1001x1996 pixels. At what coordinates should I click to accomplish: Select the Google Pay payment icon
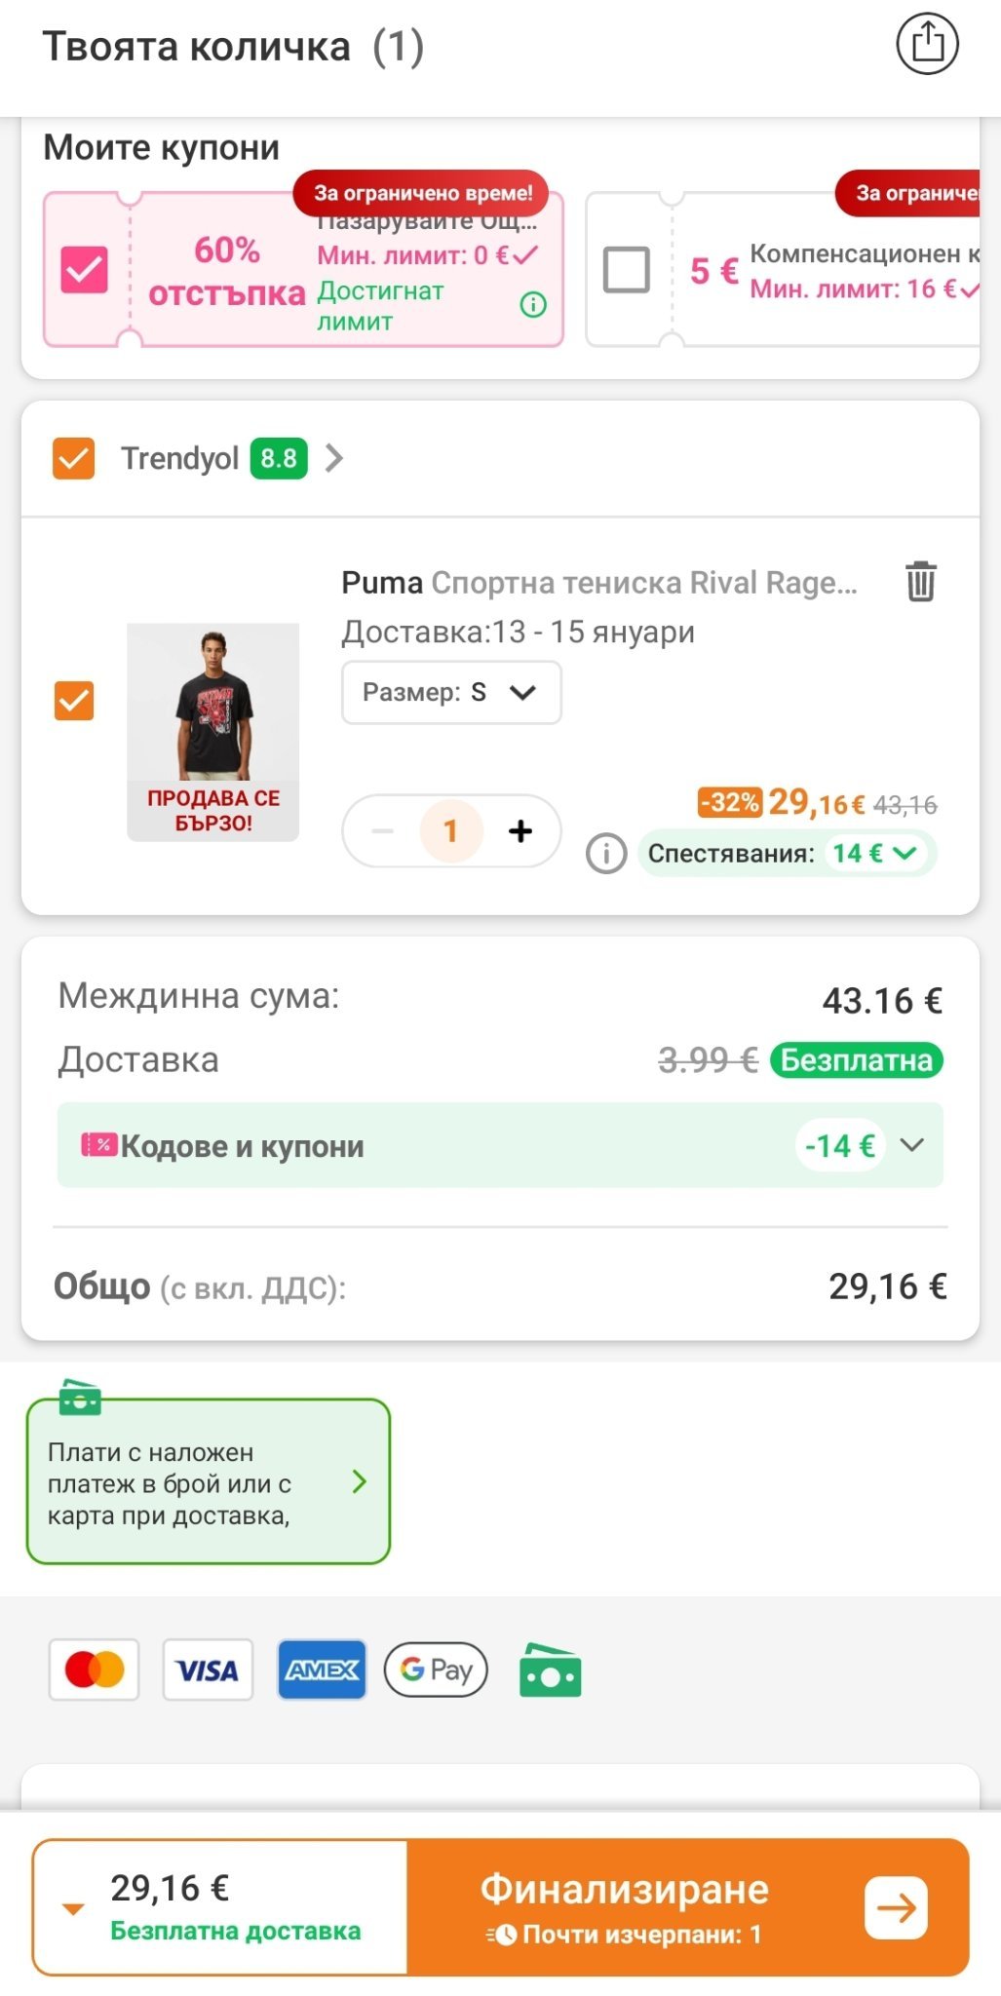tap(436, 1670)
